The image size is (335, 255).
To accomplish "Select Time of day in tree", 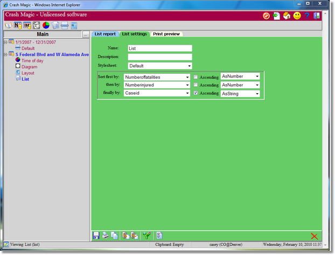I will coord(33,60).
